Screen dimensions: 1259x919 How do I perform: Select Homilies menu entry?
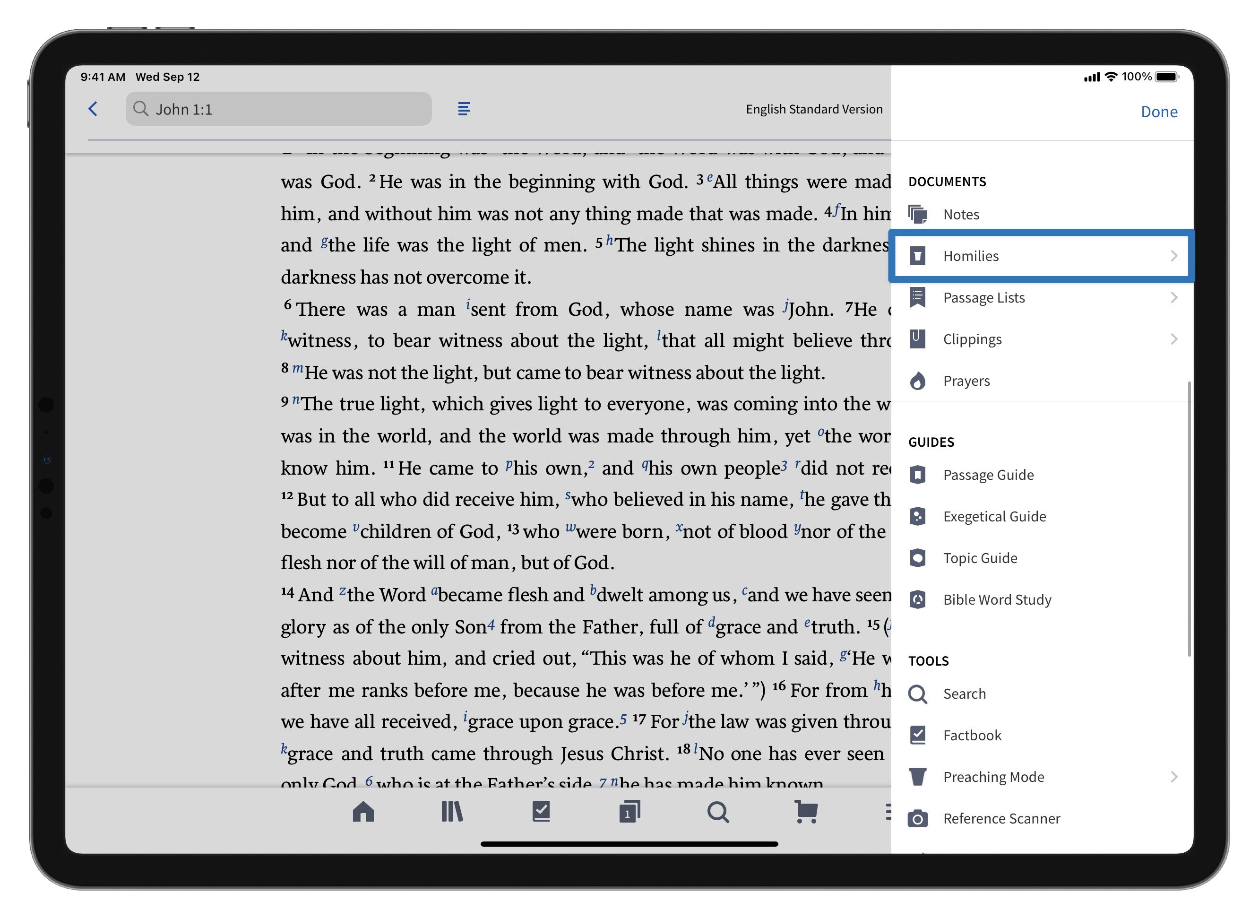[1041, 256]
